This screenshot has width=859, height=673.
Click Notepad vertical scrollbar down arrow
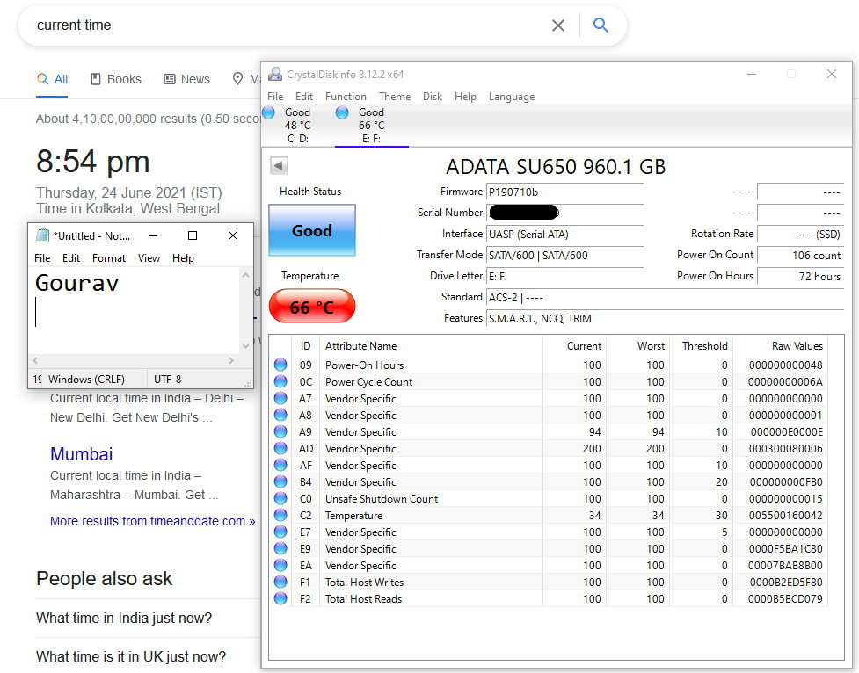pos(245,346)
